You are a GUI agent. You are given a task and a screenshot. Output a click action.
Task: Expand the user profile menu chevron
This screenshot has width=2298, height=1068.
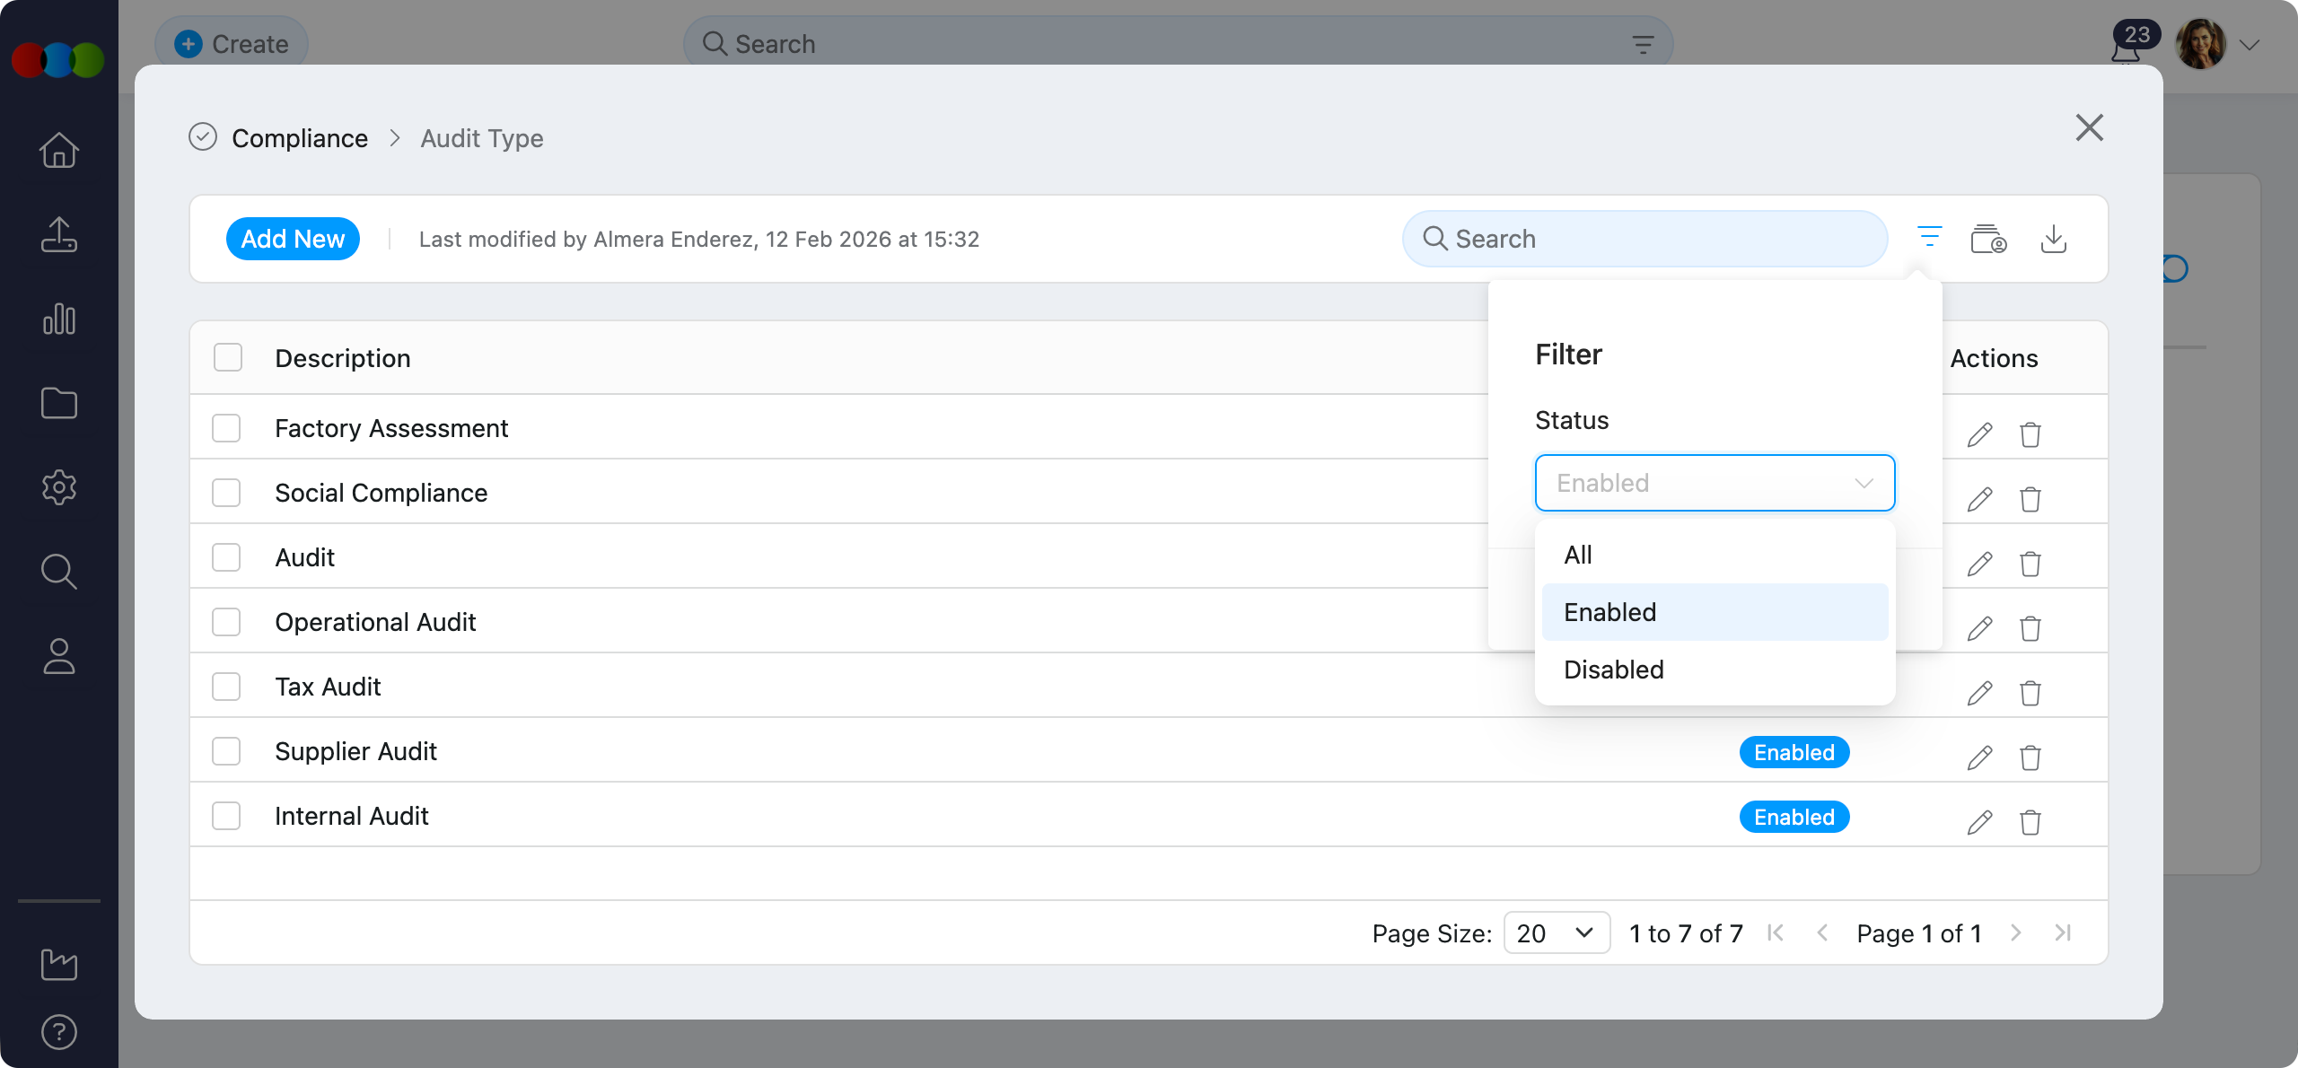[x=2250, y=45]
